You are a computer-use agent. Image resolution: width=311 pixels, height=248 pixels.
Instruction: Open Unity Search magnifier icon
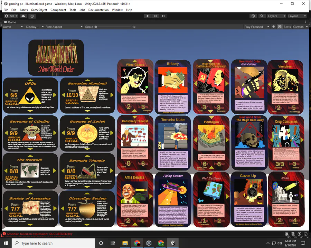click(262, 16)
